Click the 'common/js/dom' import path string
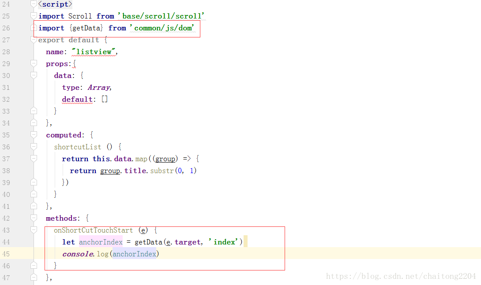This screenshot has height=285, width=481. point(162,28)
